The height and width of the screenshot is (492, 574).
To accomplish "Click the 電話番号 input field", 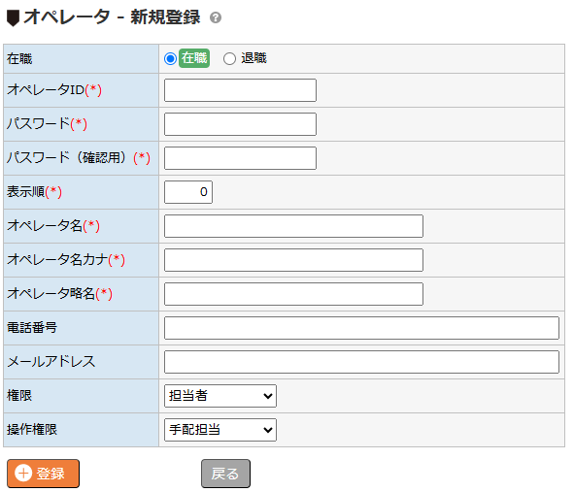I will [x=361, y=328].
